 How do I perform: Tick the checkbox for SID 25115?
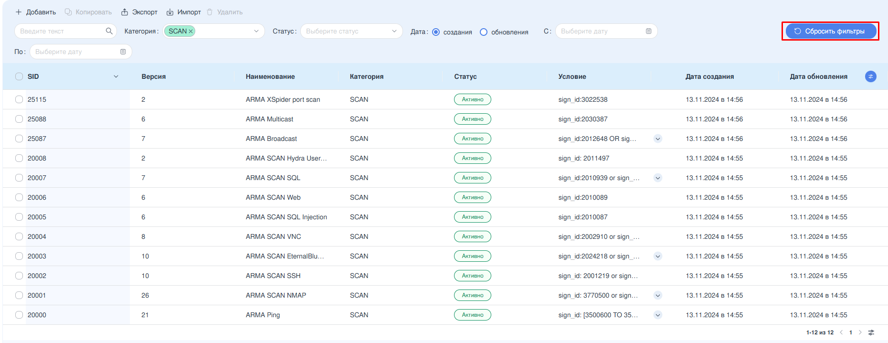click(x=19, y=99)
